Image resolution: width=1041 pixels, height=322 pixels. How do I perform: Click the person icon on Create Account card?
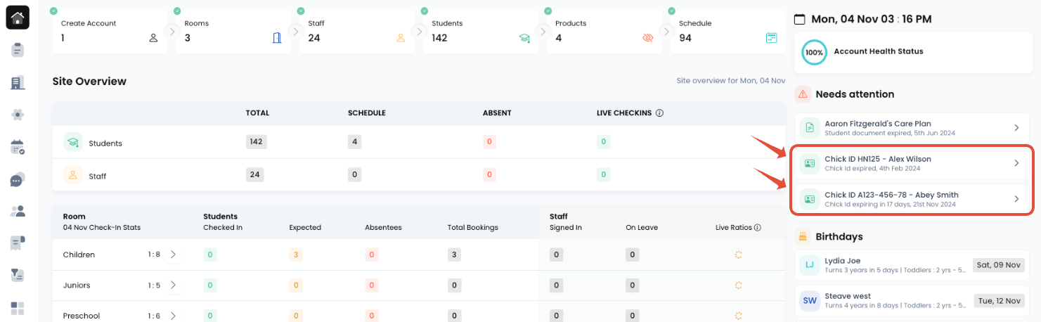pyautogui.click(x=153, y=38)
